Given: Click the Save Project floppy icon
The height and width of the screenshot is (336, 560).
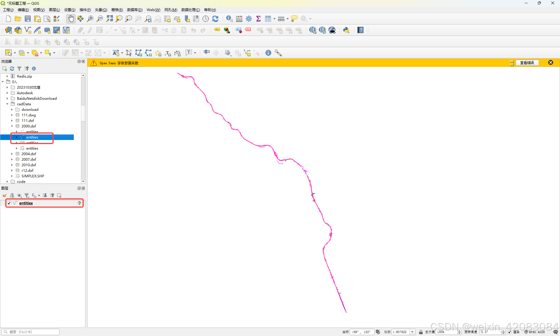Looking at the screenshot, I should (28, 19).
